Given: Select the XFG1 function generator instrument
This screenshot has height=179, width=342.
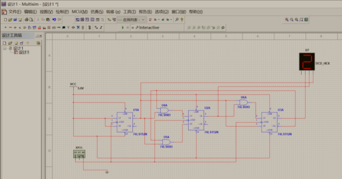Looking at the screenshot, I should pos(79,154).
